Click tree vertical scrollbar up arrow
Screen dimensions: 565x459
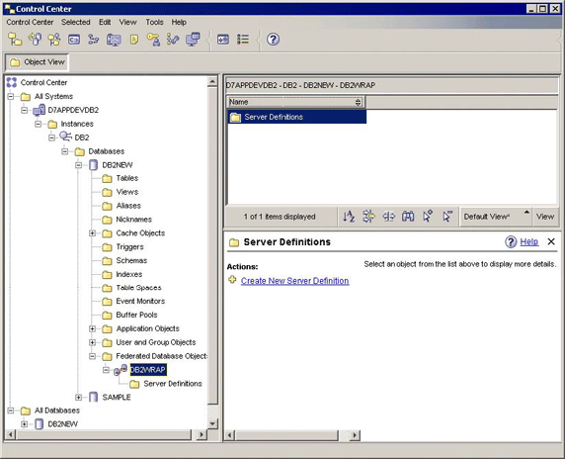tap(212, 82)
